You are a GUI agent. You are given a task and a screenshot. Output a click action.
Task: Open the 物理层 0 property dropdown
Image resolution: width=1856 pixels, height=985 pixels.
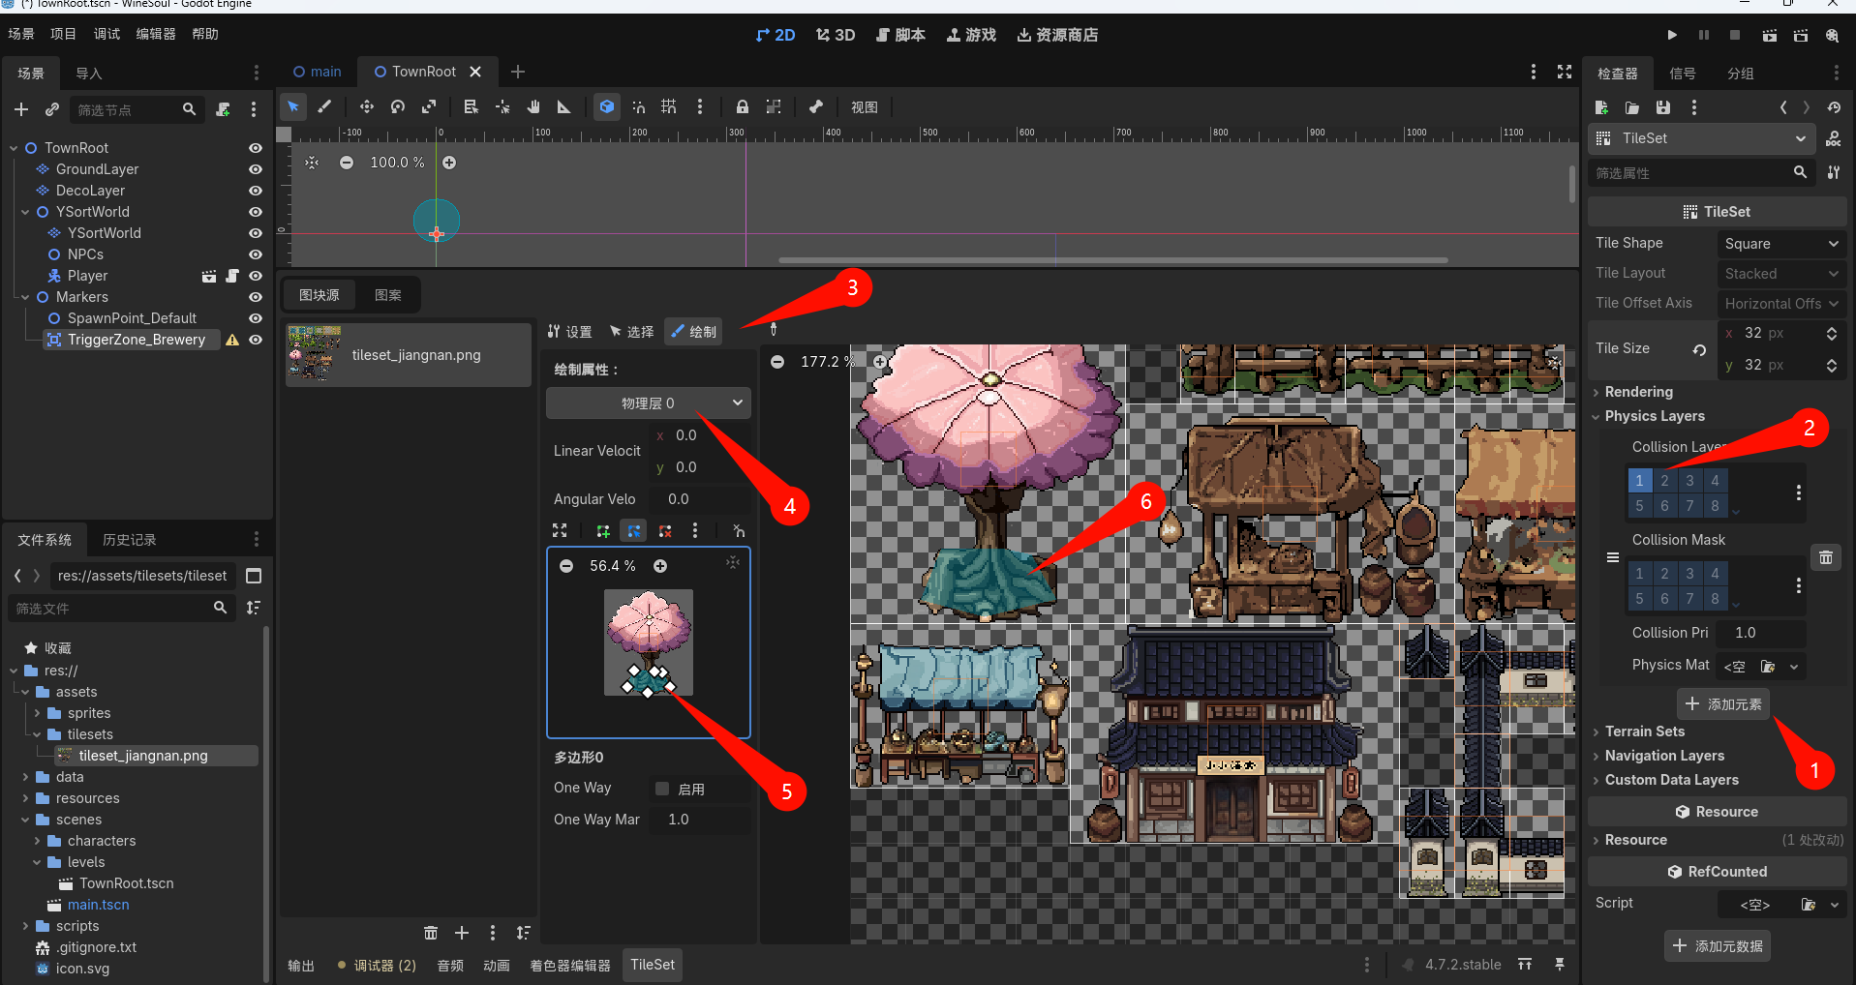tap(649, 403)
